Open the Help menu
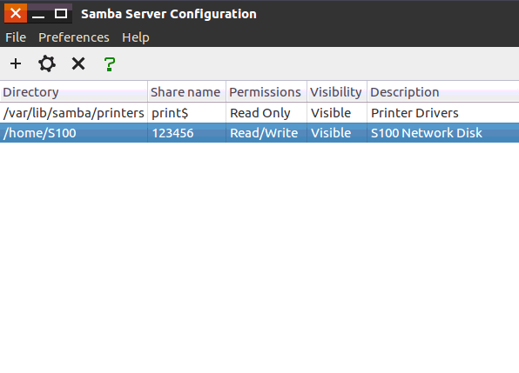 click(135, 37)
